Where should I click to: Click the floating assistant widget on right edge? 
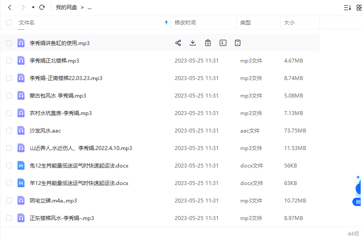[x=357, y=191]
